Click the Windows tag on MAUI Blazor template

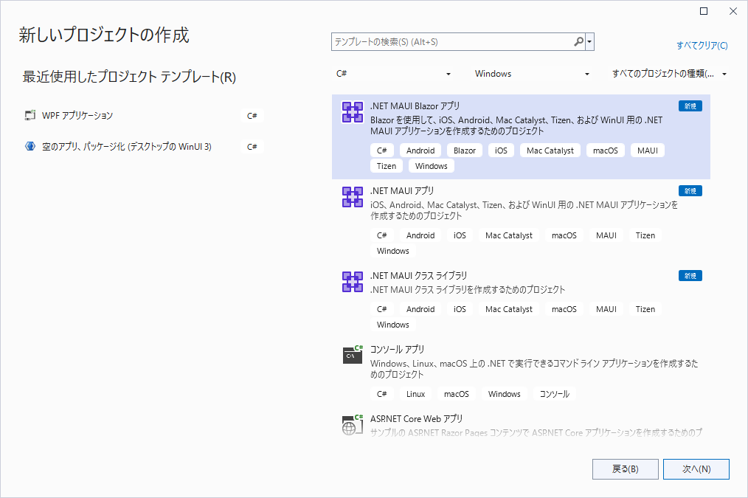click(432, 166)
